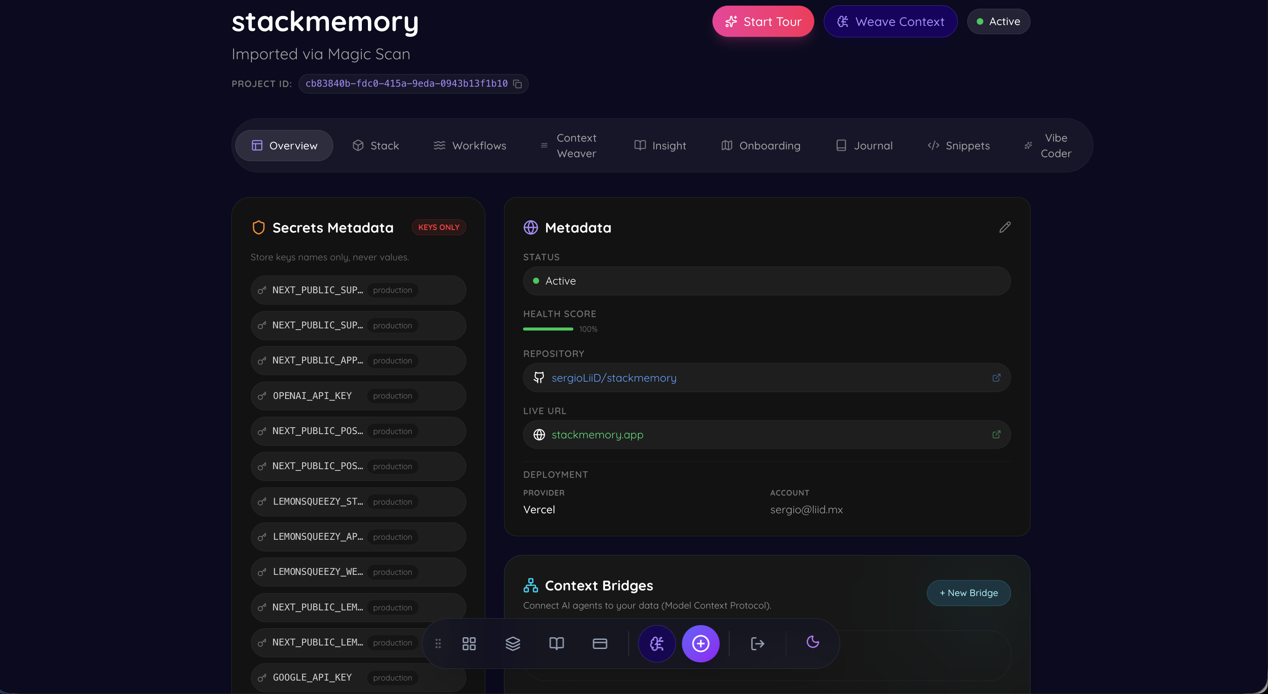Click the Start Tour button
The height and width of the screenshot is (694, 1268).
[762, 22]
